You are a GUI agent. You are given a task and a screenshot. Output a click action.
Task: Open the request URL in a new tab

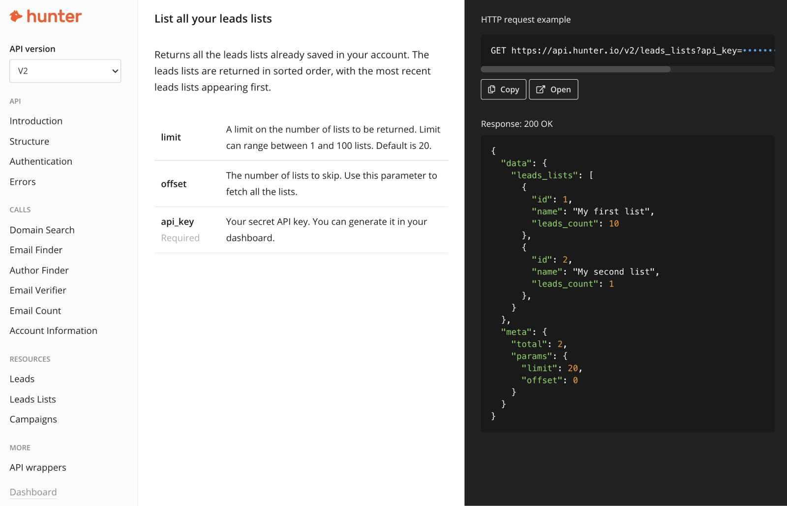point(553,89)
